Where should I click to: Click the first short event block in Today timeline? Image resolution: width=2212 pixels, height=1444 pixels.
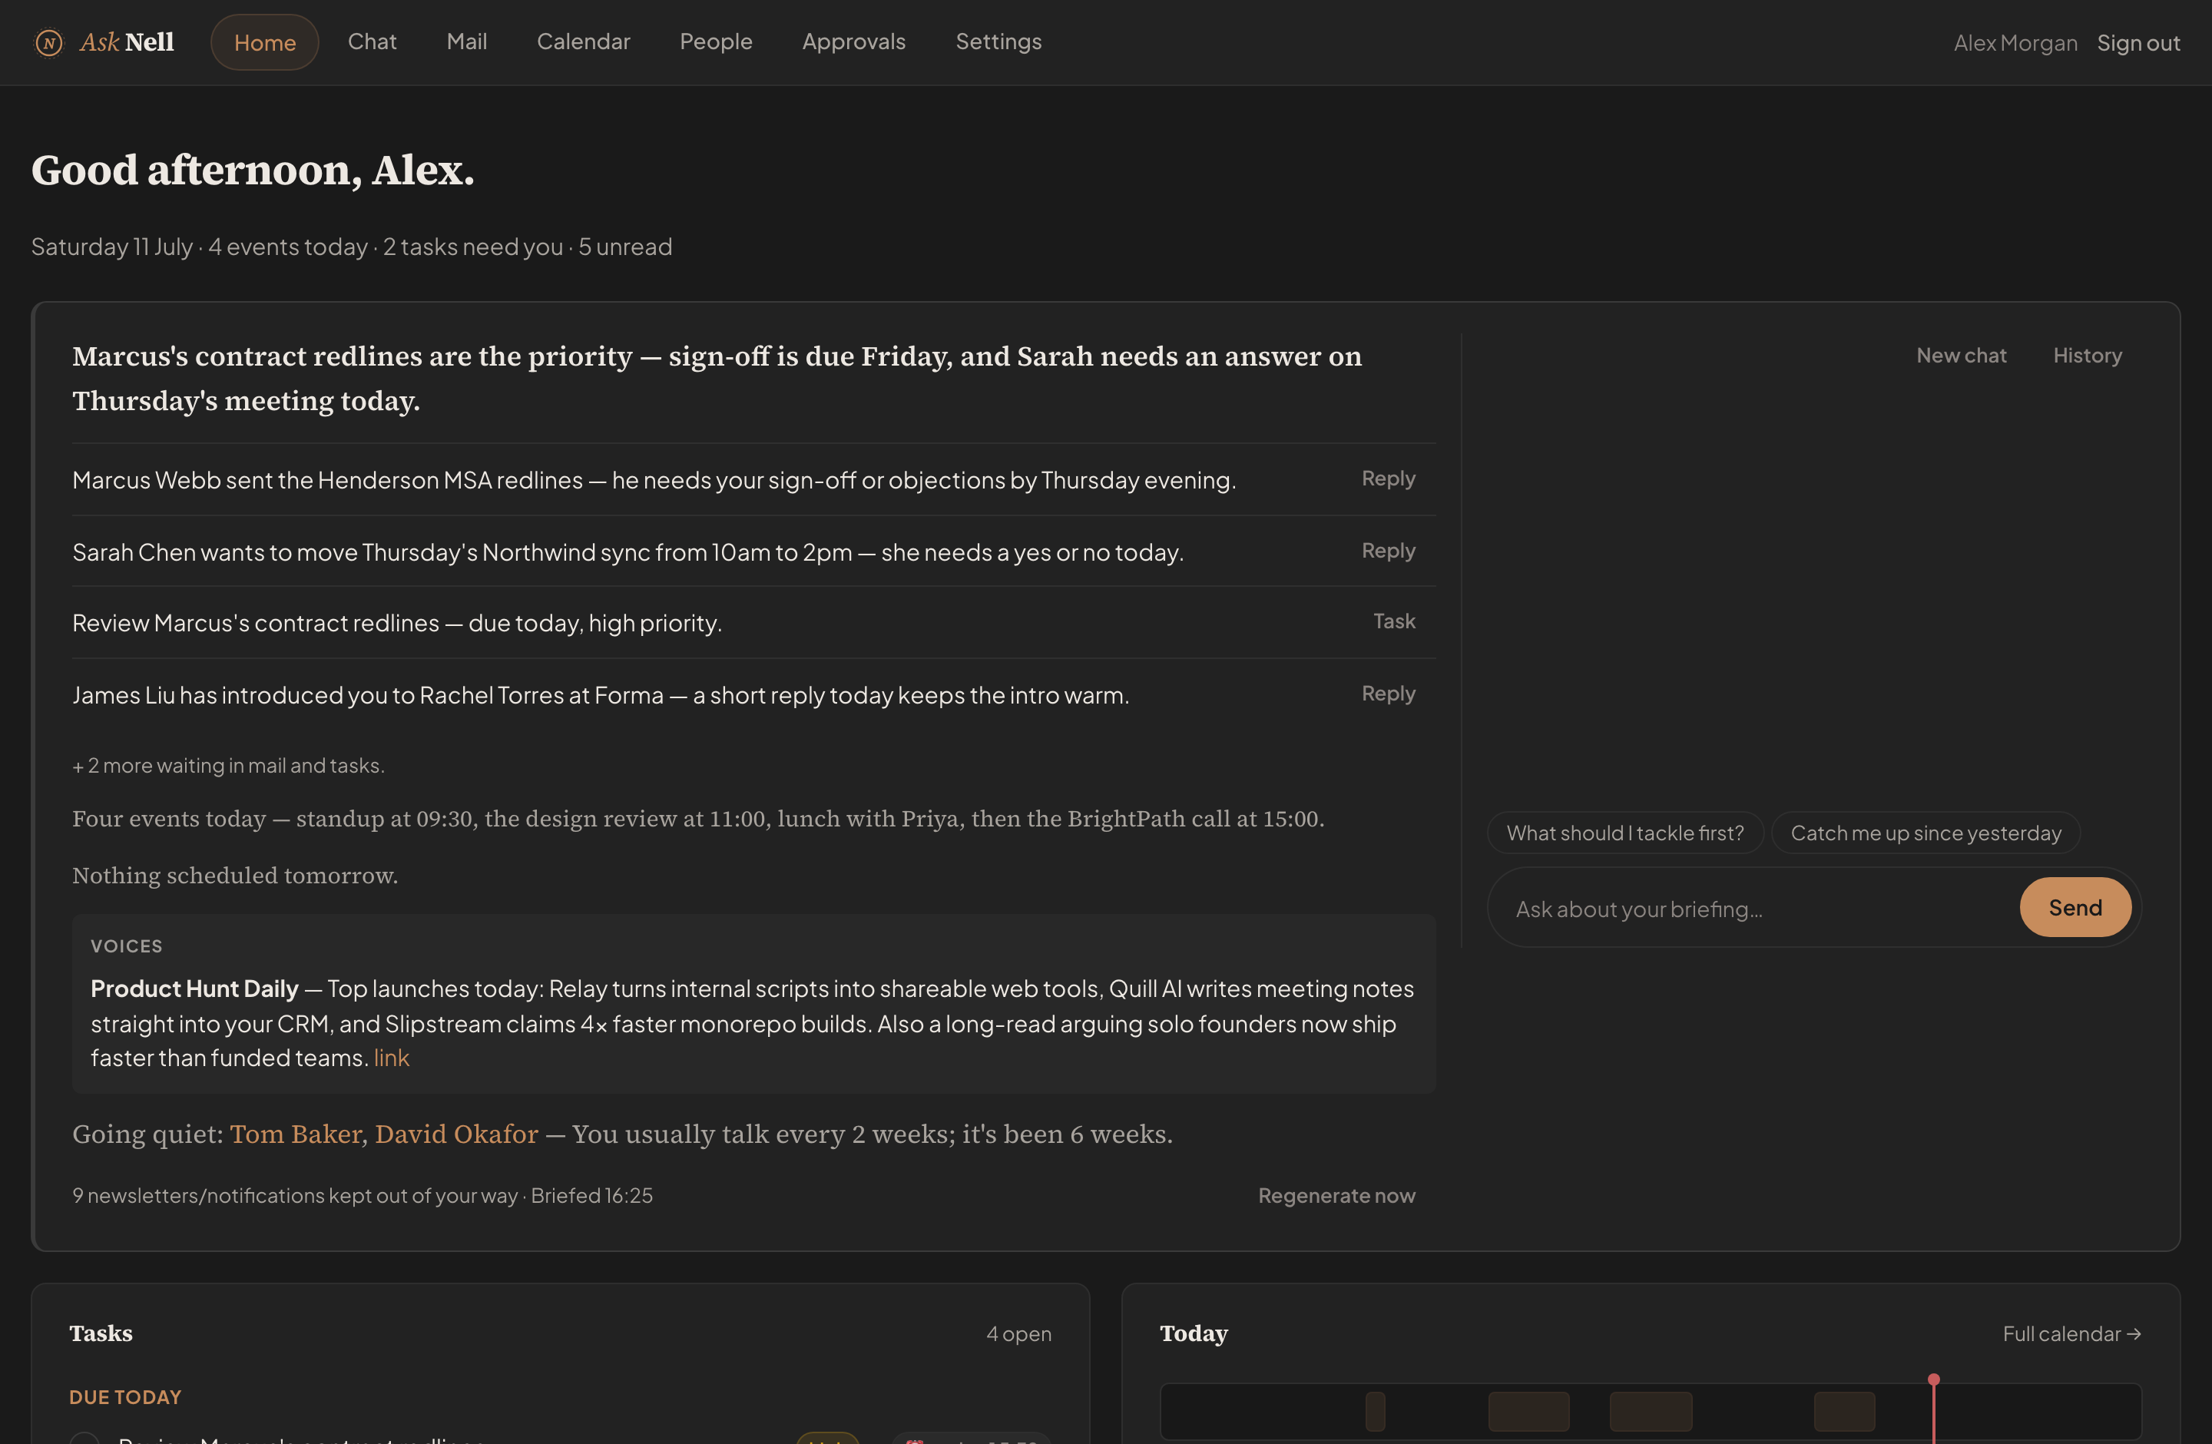coord(1375,1412)
